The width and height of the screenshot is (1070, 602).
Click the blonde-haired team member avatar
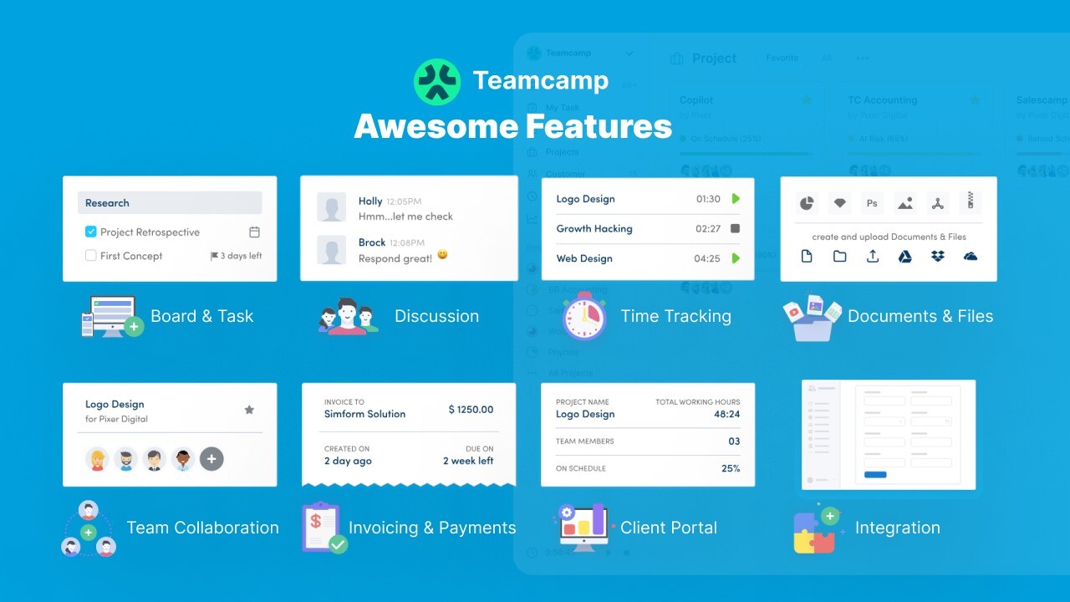tap(98, 459)
